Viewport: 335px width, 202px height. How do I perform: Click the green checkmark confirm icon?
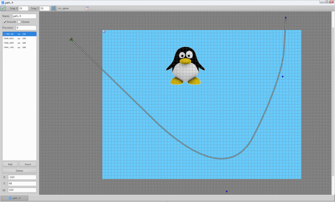[3, 9]
